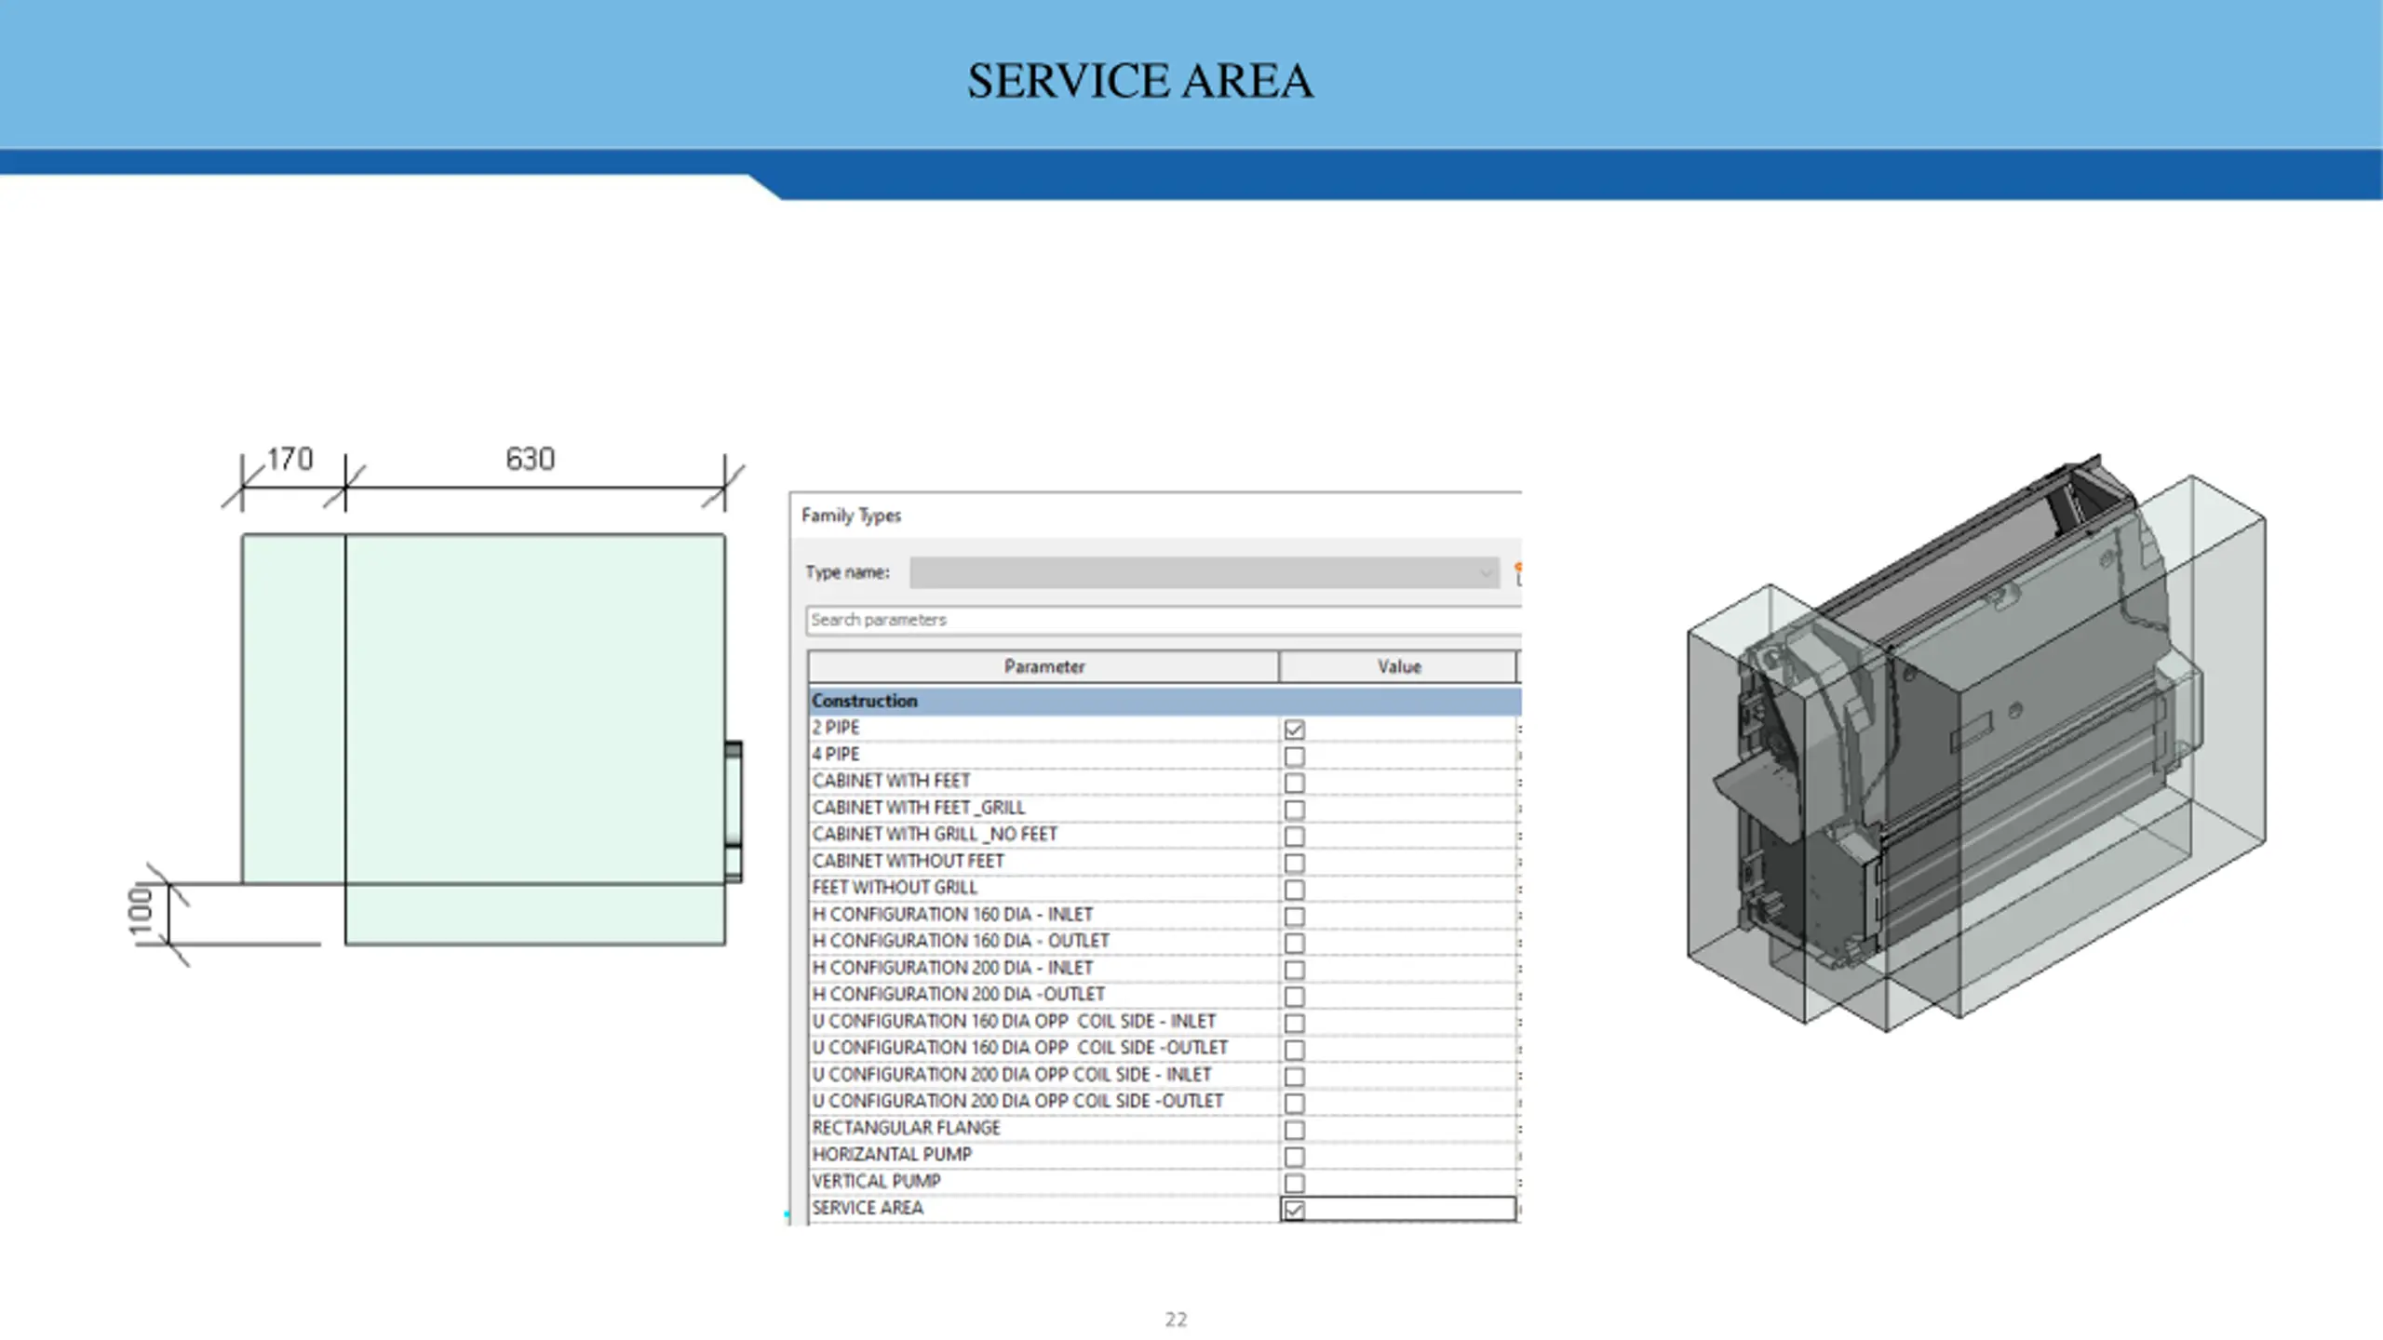Click the orange icon beside Type name
Screen dimensions: 2383x1340
pyautogui.click(x=1517, y=573)
